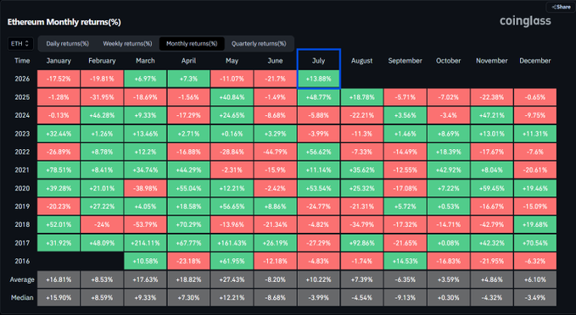Select the +6.10% December average cell
This screenshot has width=576, height=315.
534,279
